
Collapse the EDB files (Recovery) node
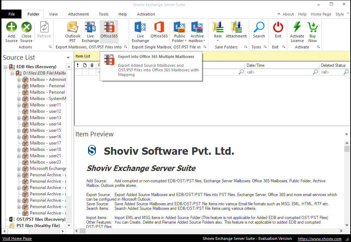(5, 67)
